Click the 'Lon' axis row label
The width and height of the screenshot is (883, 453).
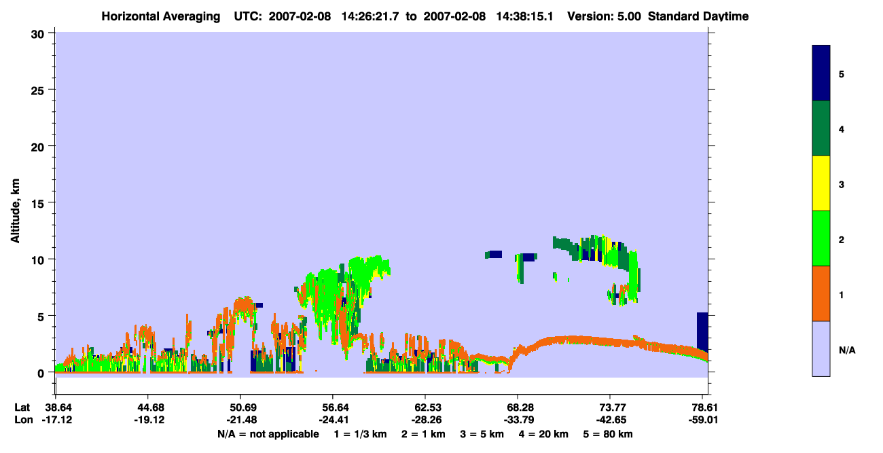22,420
